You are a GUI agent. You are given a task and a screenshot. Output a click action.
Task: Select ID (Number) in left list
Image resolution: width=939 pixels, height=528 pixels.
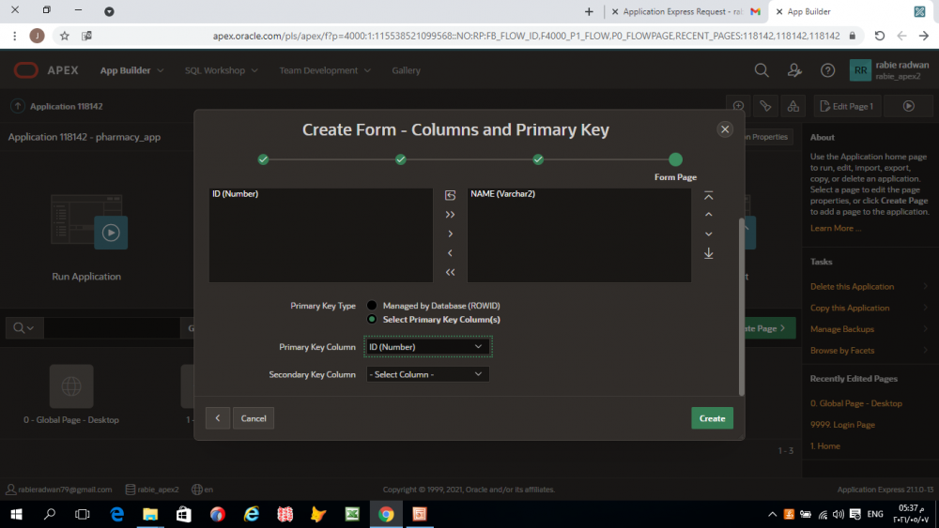[x=236, y=194]
